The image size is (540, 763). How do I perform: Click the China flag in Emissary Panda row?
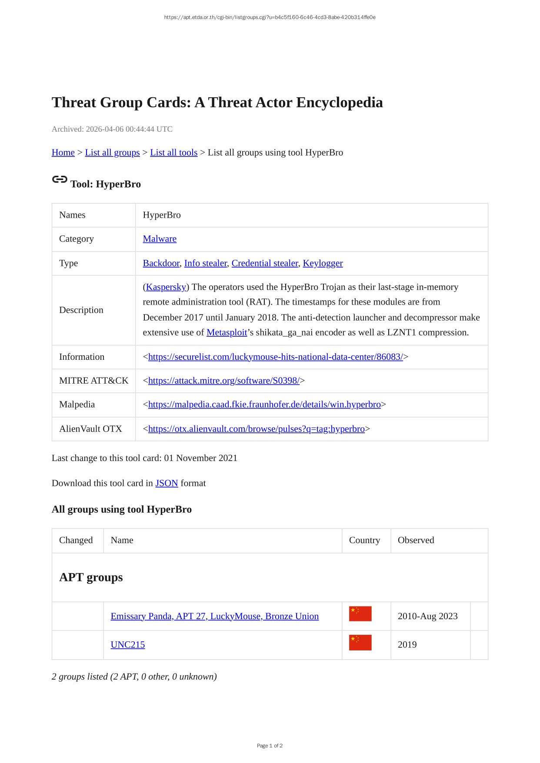tap(360, 614)
